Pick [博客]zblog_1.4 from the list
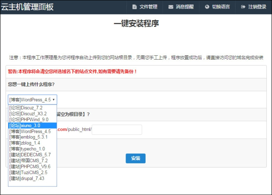This screenshot has width=272, height=195. (x=32, y=143)
